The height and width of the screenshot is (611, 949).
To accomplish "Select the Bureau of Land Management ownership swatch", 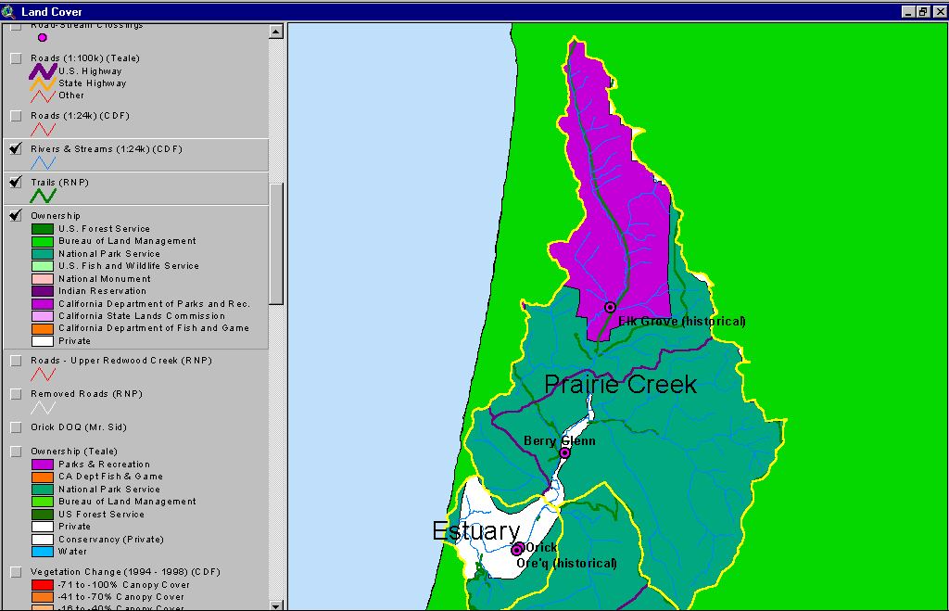I will coord(43,242).
